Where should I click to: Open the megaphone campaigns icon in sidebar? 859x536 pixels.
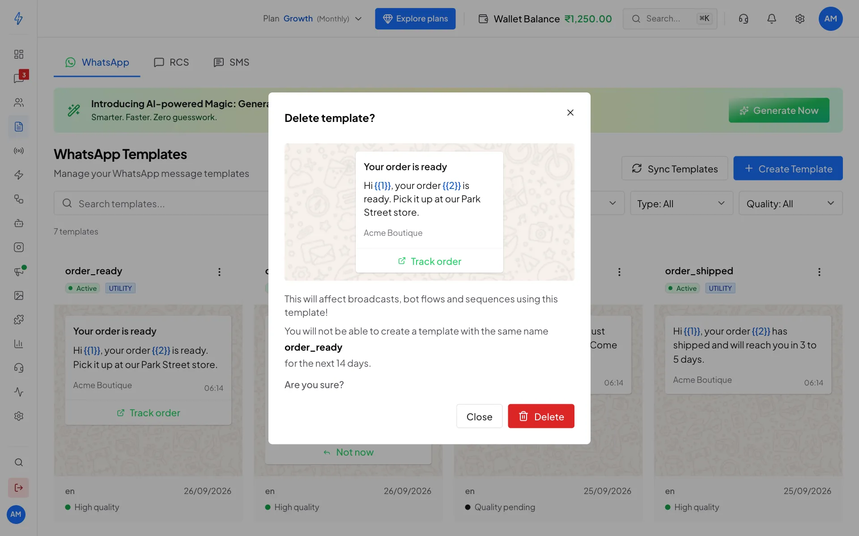(18, 271)
